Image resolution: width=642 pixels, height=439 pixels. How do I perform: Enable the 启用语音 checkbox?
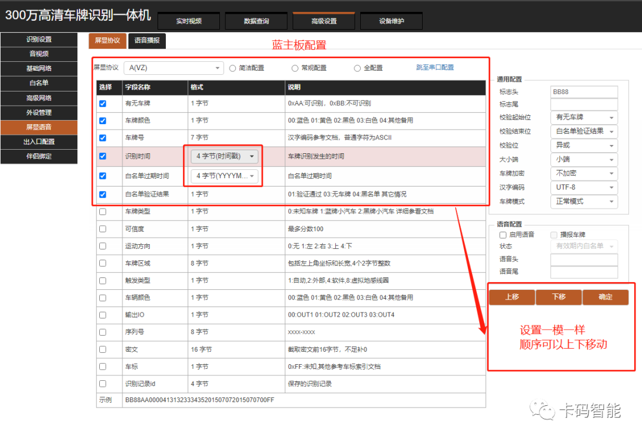click(503, 235)
